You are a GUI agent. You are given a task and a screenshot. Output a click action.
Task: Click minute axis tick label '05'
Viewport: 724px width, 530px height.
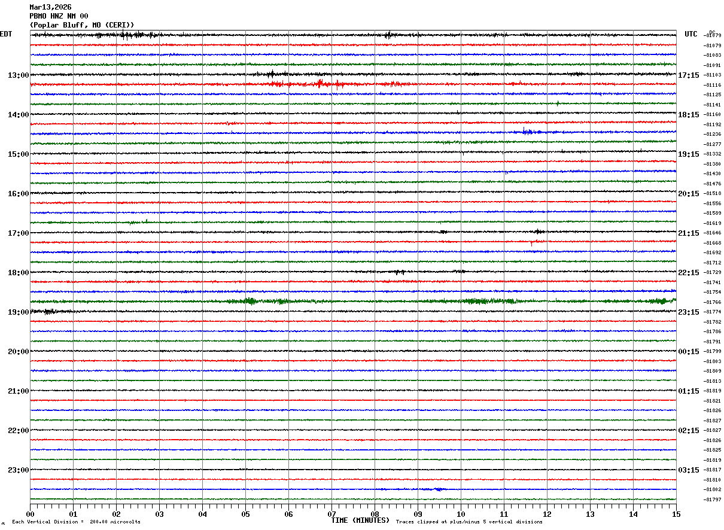[245, 514]
